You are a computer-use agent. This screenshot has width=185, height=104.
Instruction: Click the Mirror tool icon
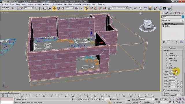pos(131,8)
